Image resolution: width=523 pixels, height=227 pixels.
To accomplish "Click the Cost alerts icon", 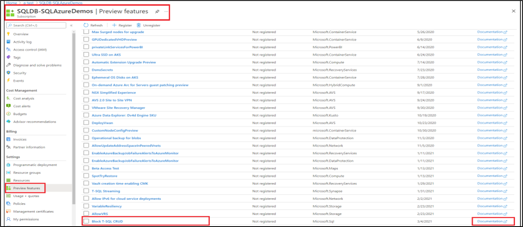I will tap(9, 106).
